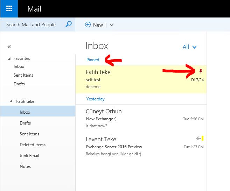
Task: Click the Yesterday group header
Action: point(96,99)
